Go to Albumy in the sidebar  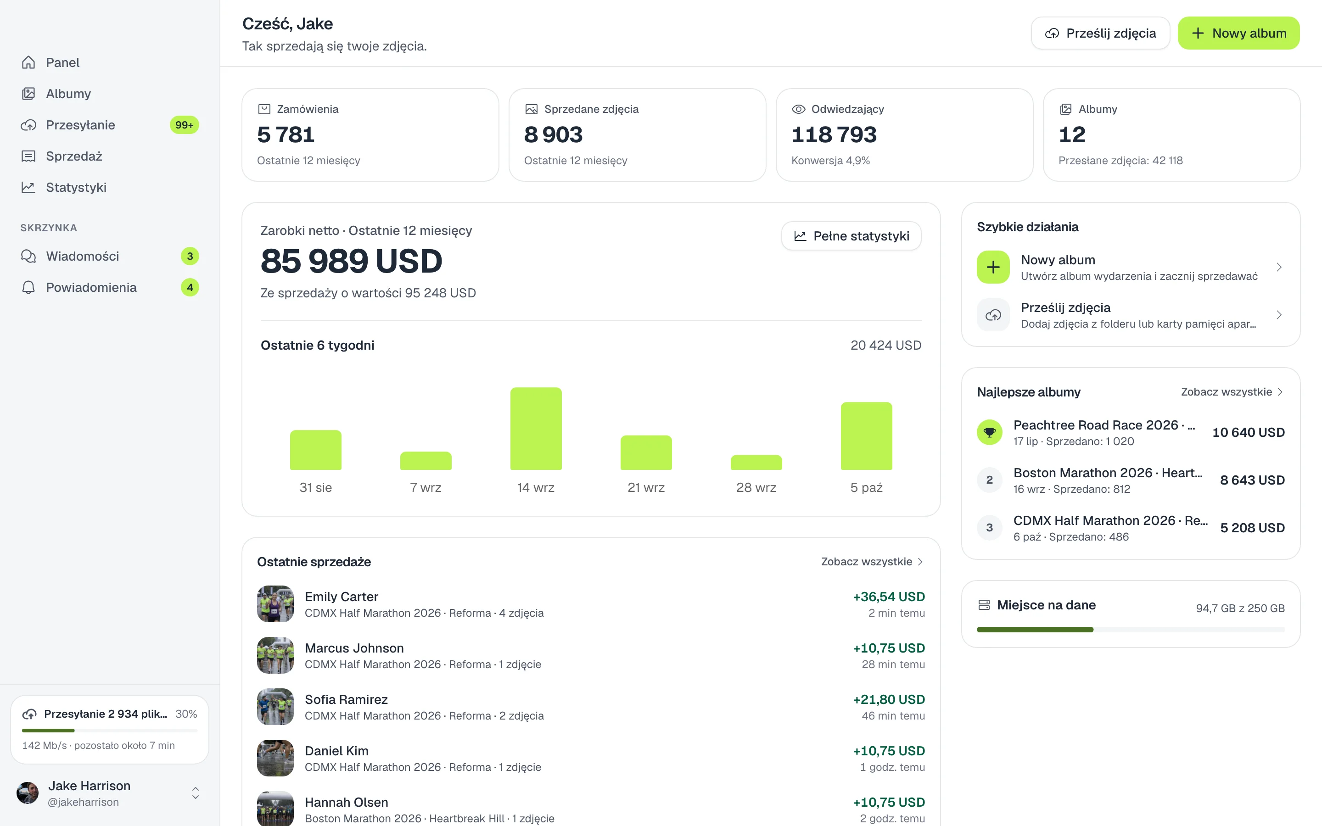109,94
